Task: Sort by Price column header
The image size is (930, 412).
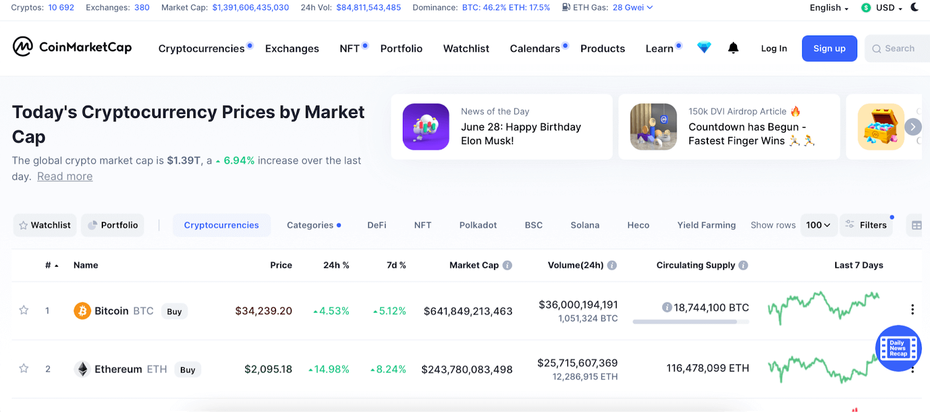Action: tap(281, 265)
